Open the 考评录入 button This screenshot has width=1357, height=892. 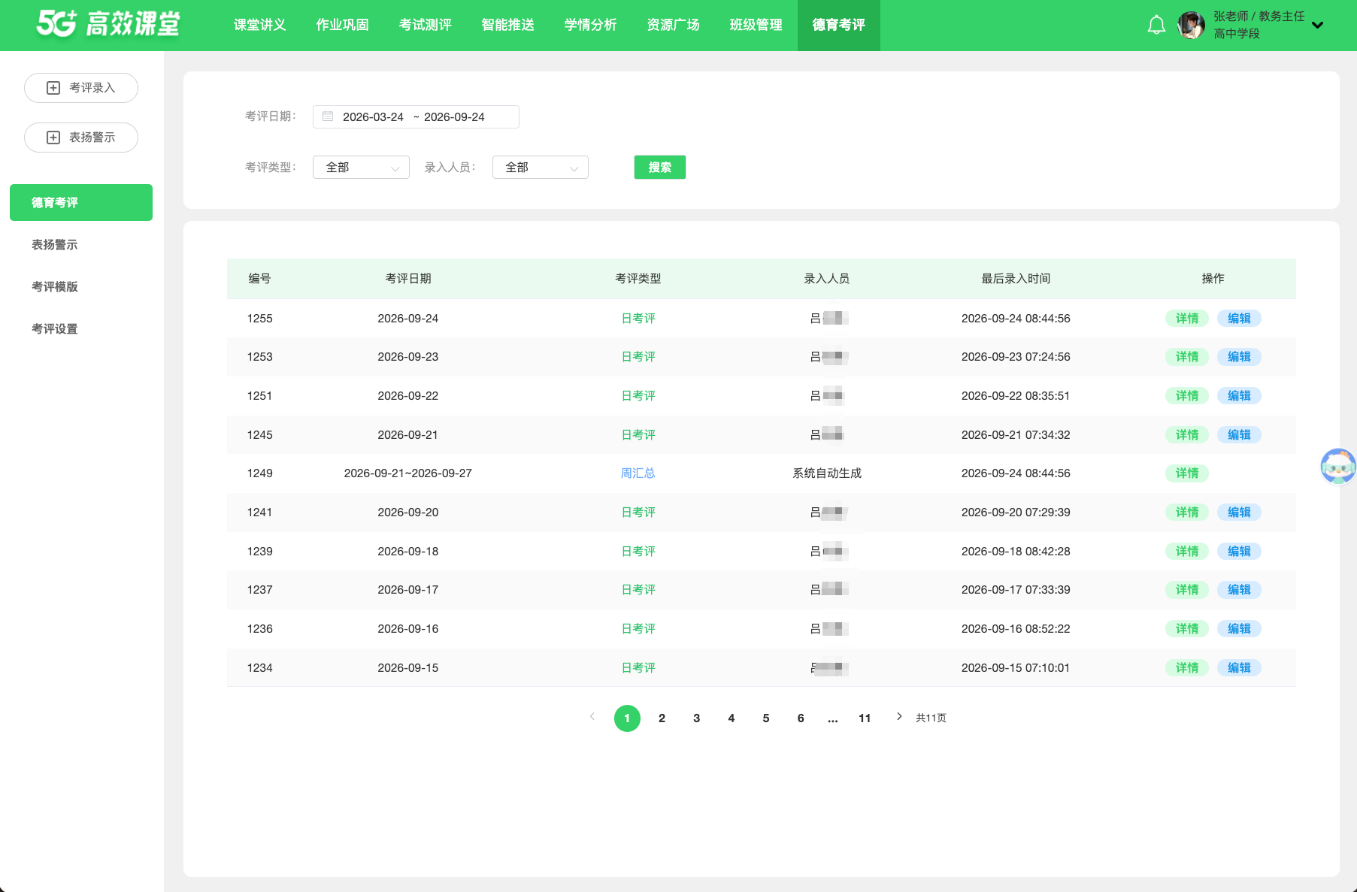[x=81, y=88]
